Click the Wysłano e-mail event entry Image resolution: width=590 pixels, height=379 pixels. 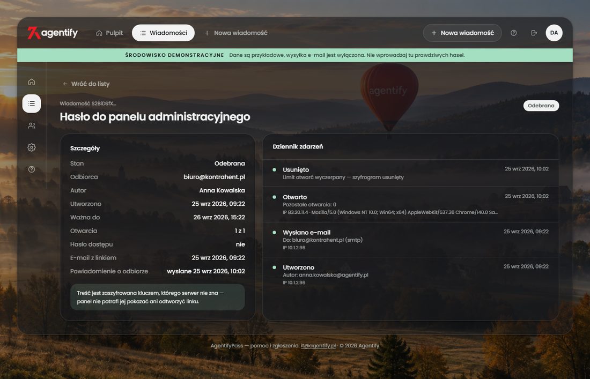pyautogui.click(x=410, y=240)
